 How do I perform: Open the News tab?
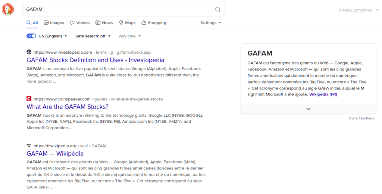point(104,23)
